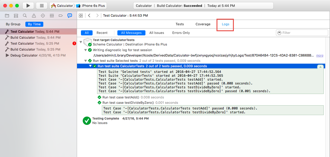The image size is (330, 157).
Task: Click the green check beside testDivideByZero() case
Action: 99,103
